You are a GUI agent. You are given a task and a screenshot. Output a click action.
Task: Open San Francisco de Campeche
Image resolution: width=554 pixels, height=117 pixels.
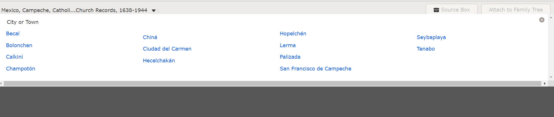(315, 69)
